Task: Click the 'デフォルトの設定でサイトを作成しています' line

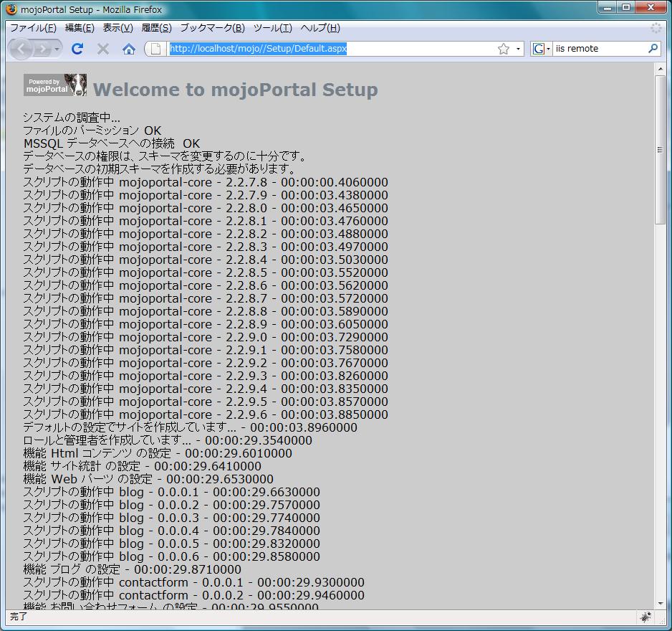Action: click(x=191, y=427)
